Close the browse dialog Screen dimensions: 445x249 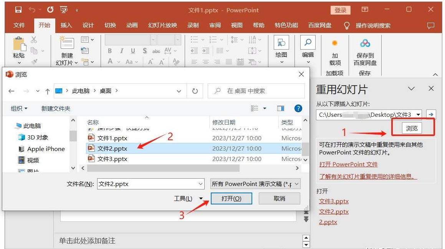click(x=301, y=75)
